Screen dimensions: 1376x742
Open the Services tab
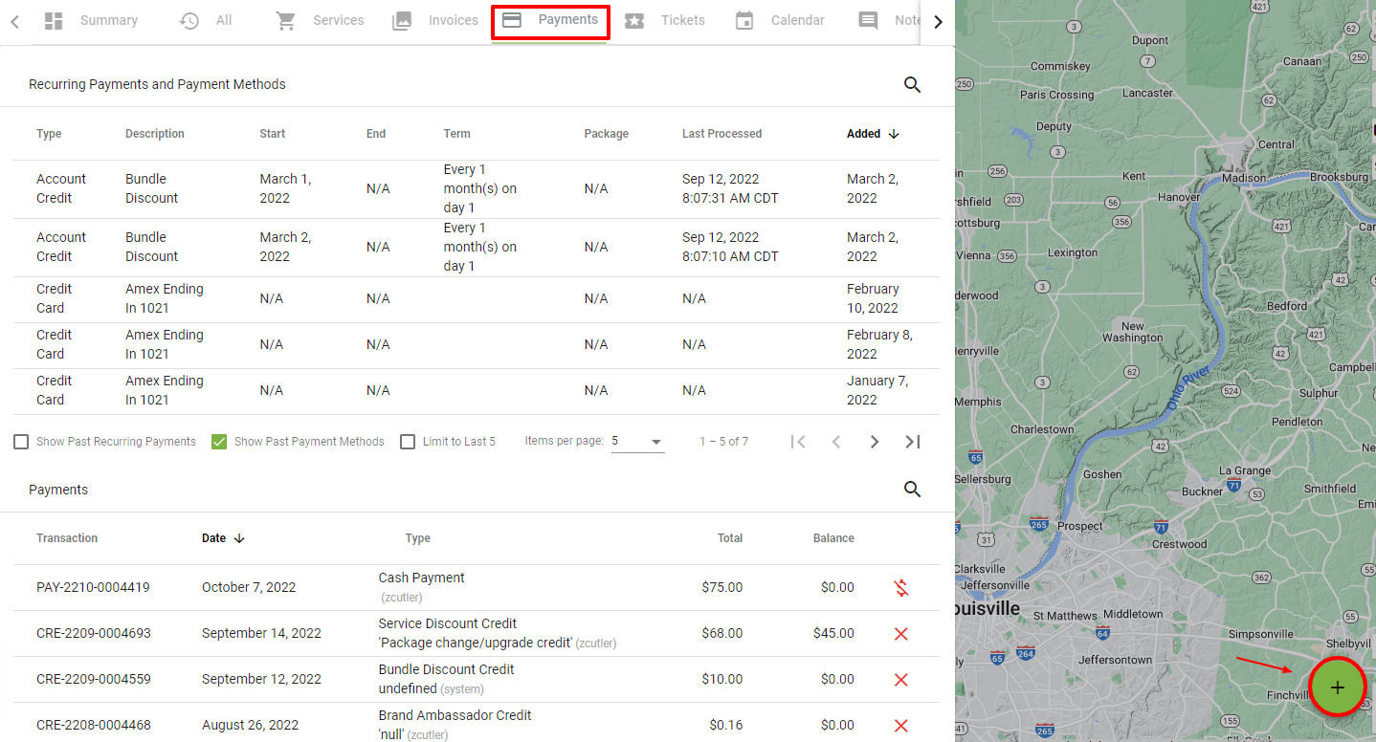pos(320,21)
